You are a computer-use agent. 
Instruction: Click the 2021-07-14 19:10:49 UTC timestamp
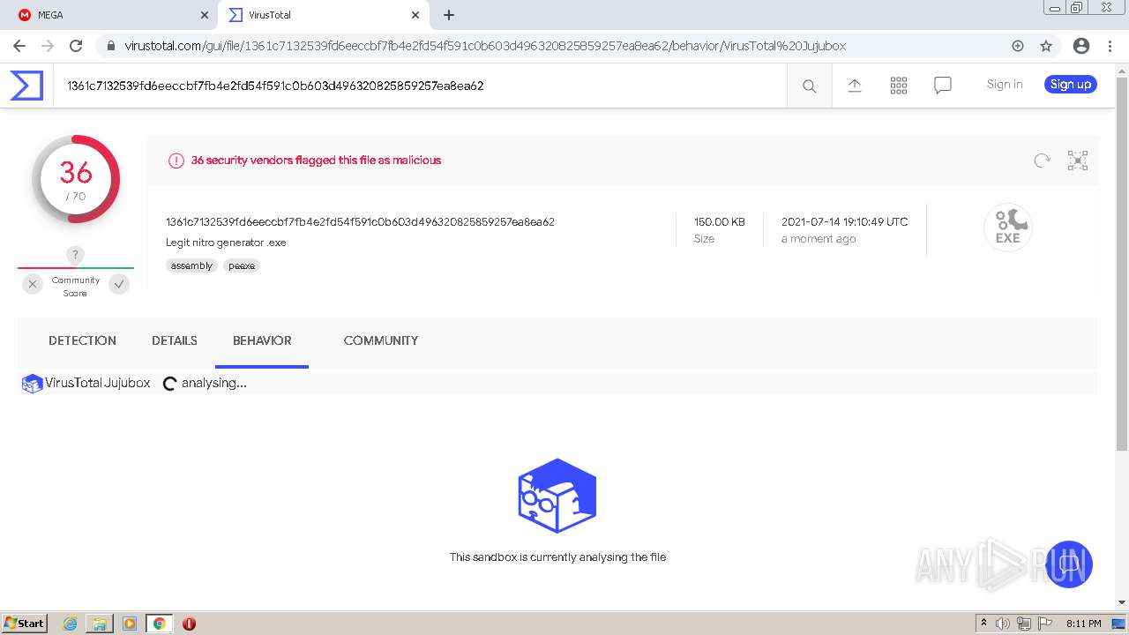point(844,222)
